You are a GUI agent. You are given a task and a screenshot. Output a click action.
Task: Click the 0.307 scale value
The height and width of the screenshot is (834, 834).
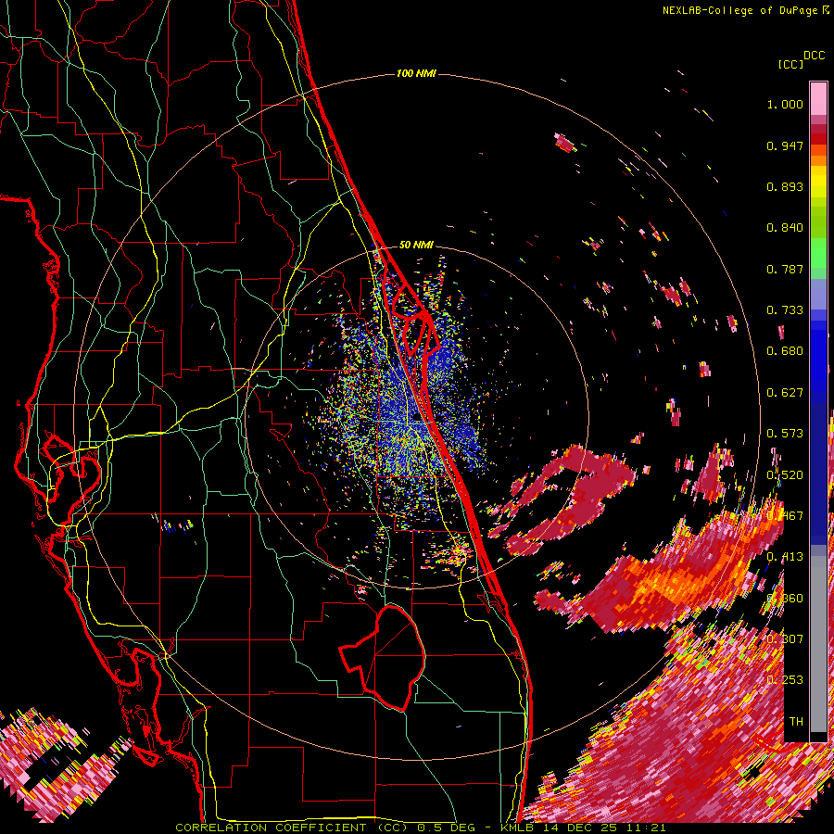pos(785,638)
